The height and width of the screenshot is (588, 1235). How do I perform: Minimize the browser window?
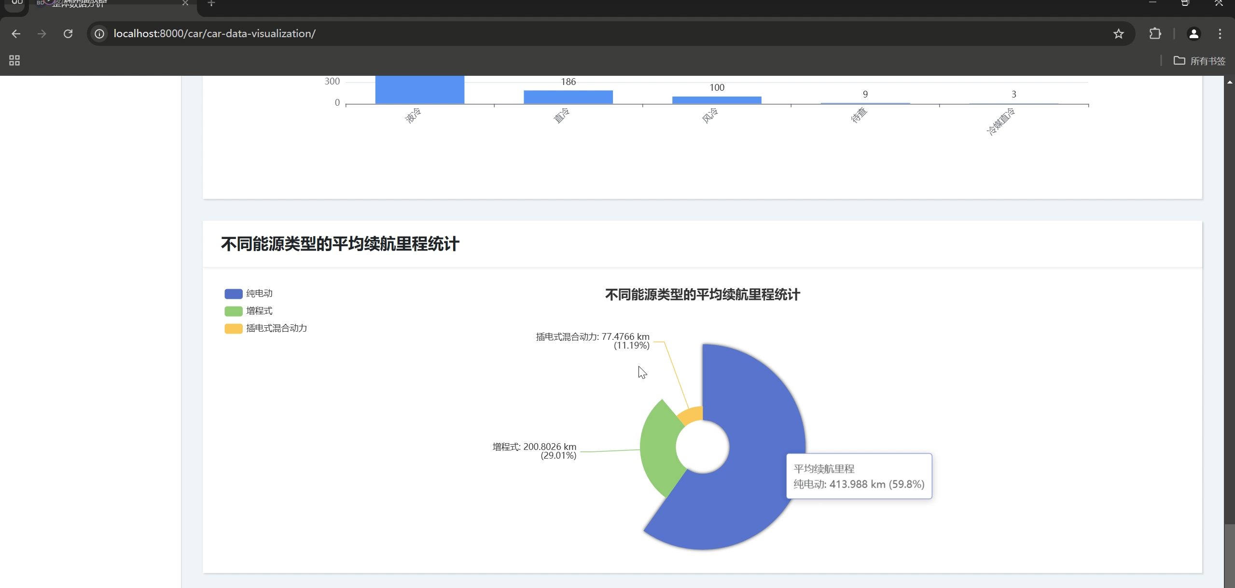point(1152,3)
